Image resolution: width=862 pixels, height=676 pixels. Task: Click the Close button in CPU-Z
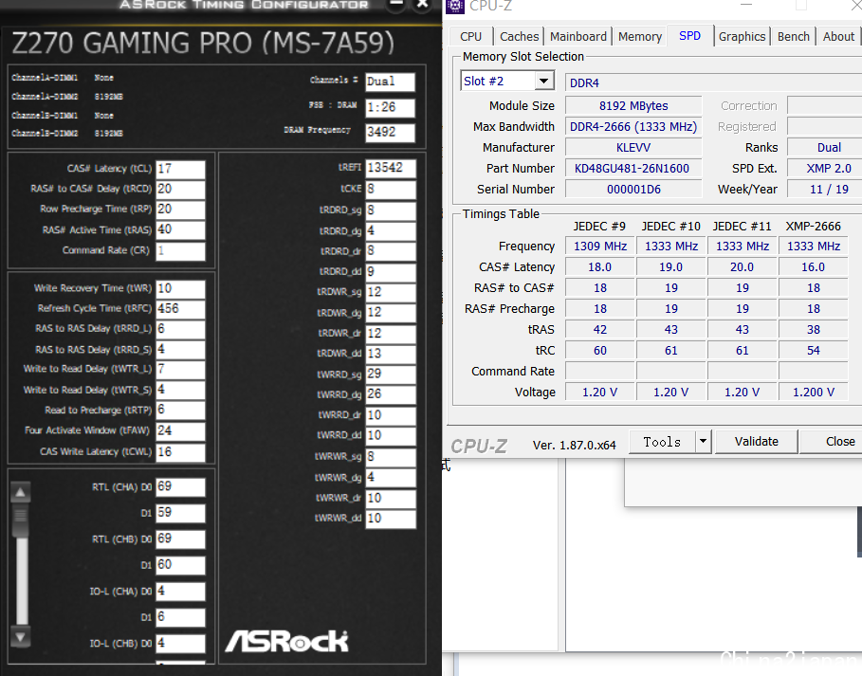tap(831, 441)
